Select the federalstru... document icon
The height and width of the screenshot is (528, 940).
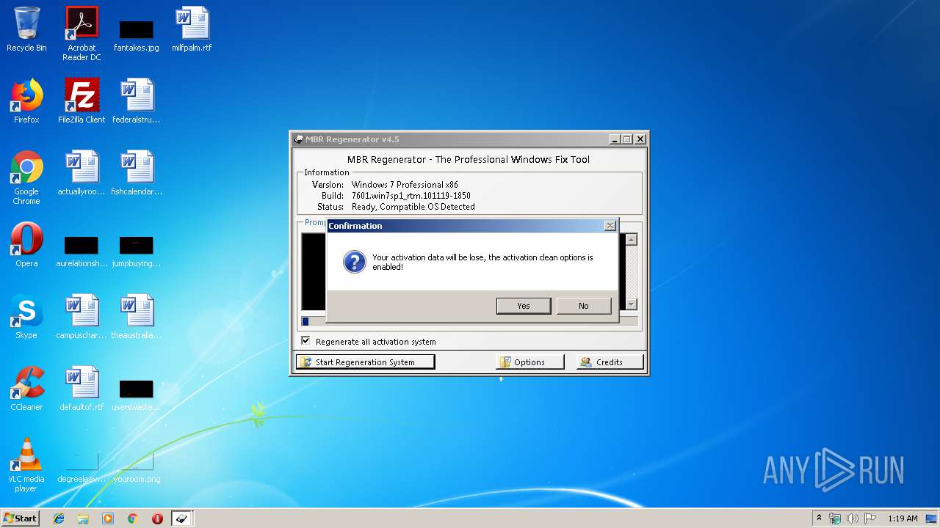137,101
